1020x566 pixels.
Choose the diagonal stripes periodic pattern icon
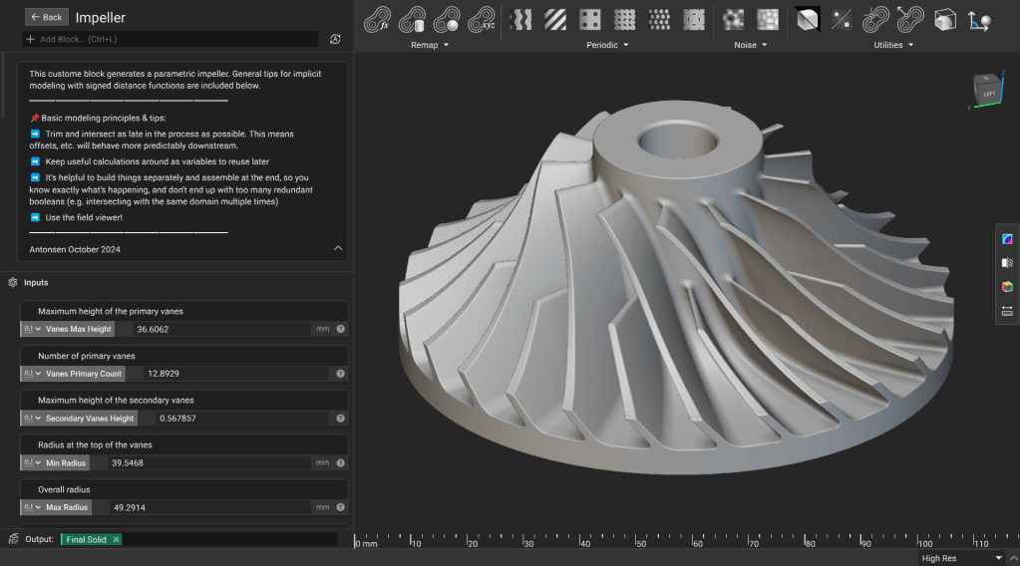554,19
